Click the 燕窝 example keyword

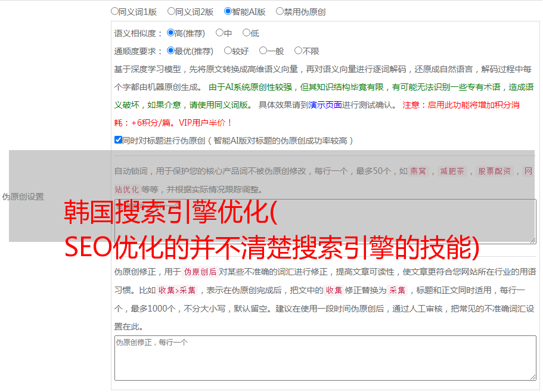(x=418, y=171)
